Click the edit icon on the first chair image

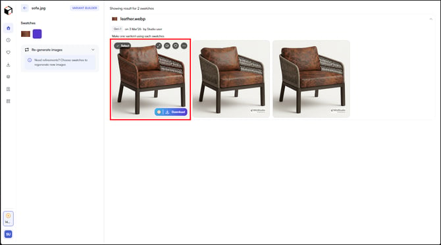(167, 45)
